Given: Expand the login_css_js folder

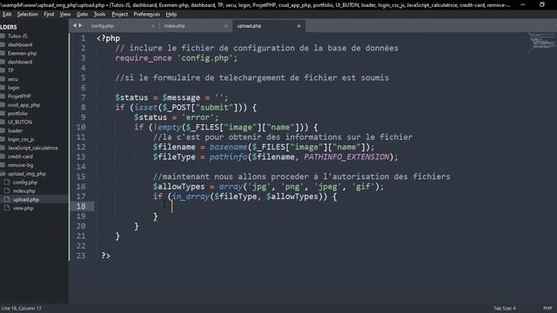Looking at the screenshot, I should (21, 139).
